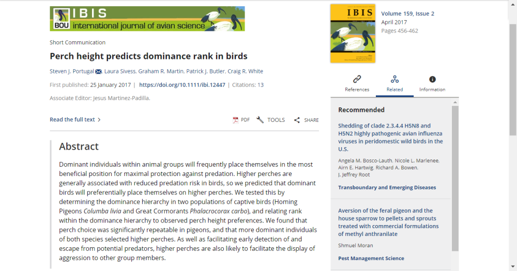Open author Laura Sivess profile link
Viewport: 517px width, 271px height.
click(x=120, y=71)
